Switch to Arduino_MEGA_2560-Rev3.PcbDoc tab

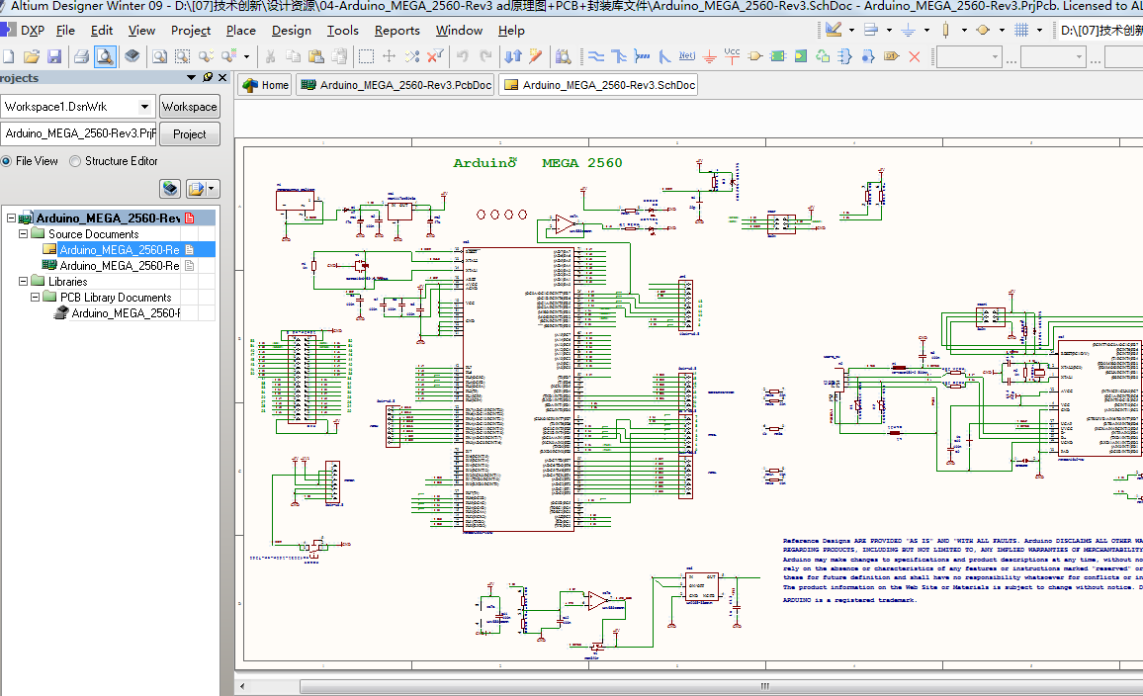[396, 85]
